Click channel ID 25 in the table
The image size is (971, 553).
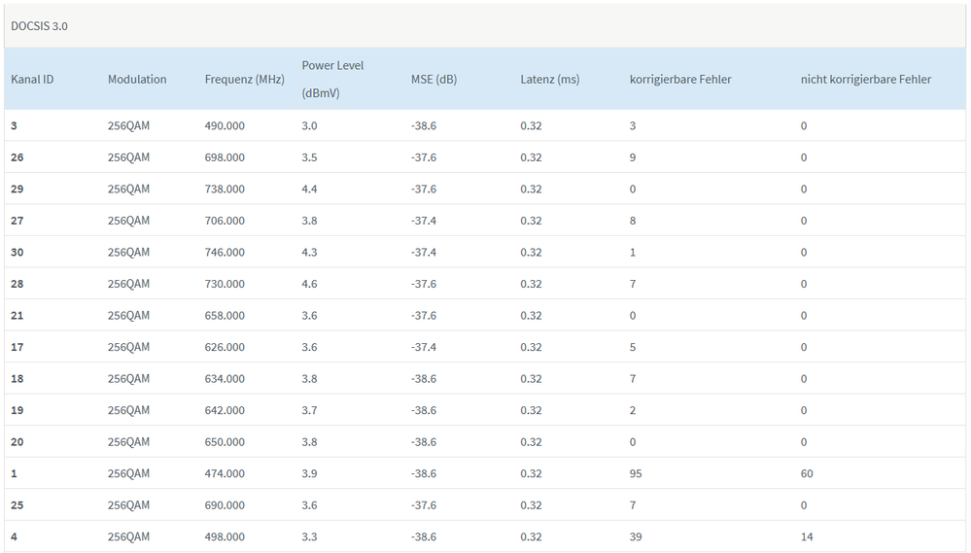point(18,505)
